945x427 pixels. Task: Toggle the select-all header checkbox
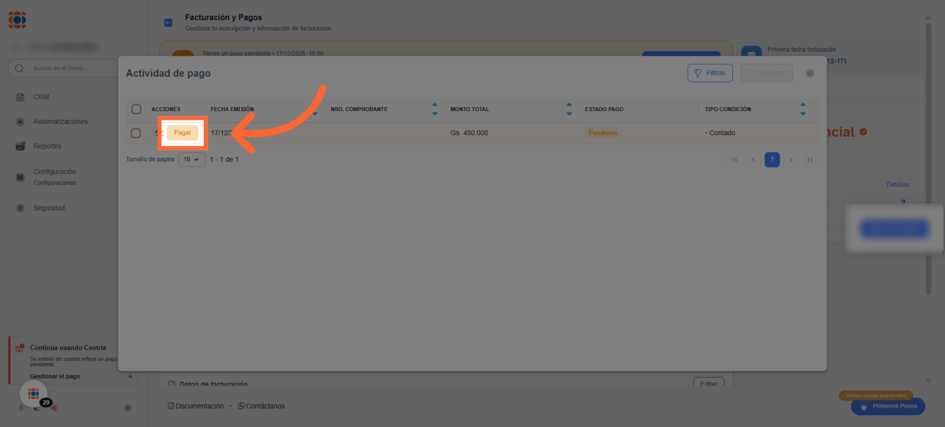pyautogui.click(x=136, y=109)
